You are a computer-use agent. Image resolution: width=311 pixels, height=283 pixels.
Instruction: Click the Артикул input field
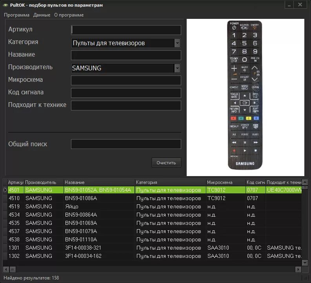(126, 30)
